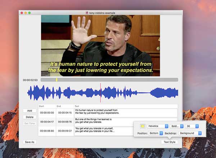The image size is (216, 158).
Task: Select start time 00:00:00:00 cell
Action: [x=47, y=113]
